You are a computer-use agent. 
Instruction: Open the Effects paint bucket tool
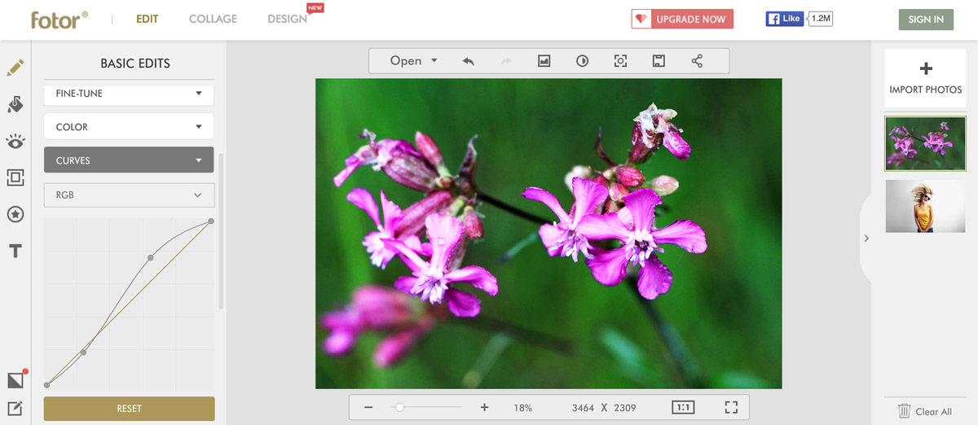15,104
